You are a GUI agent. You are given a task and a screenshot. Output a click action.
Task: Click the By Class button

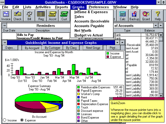pyautogui.click(x=71, y=48)
